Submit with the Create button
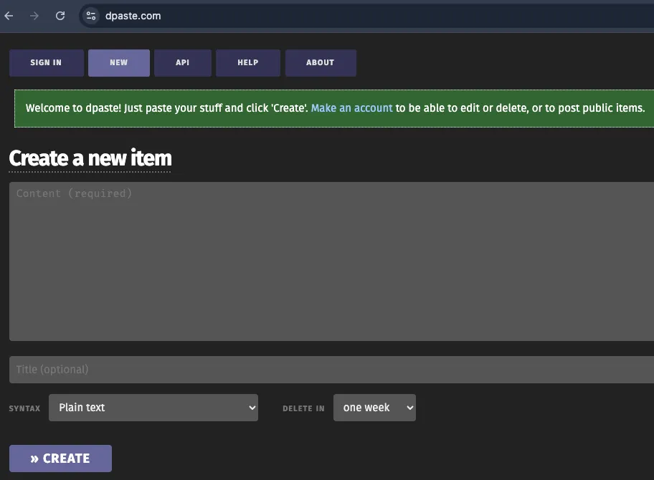 (x=60, y=459)
